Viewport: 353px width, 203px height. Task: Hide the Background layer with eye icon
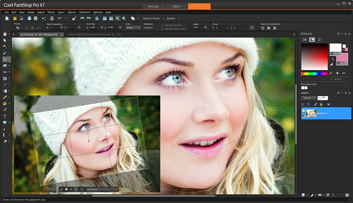(303, 116)
